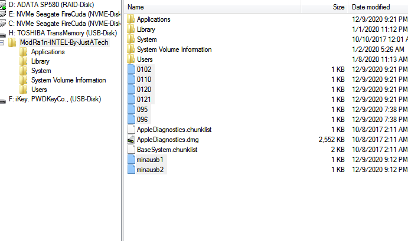Select the BaseSystem.chunklist file name
Image resolution: width=408 pixels, height=241 pixels.
click(x=167, y=150)
